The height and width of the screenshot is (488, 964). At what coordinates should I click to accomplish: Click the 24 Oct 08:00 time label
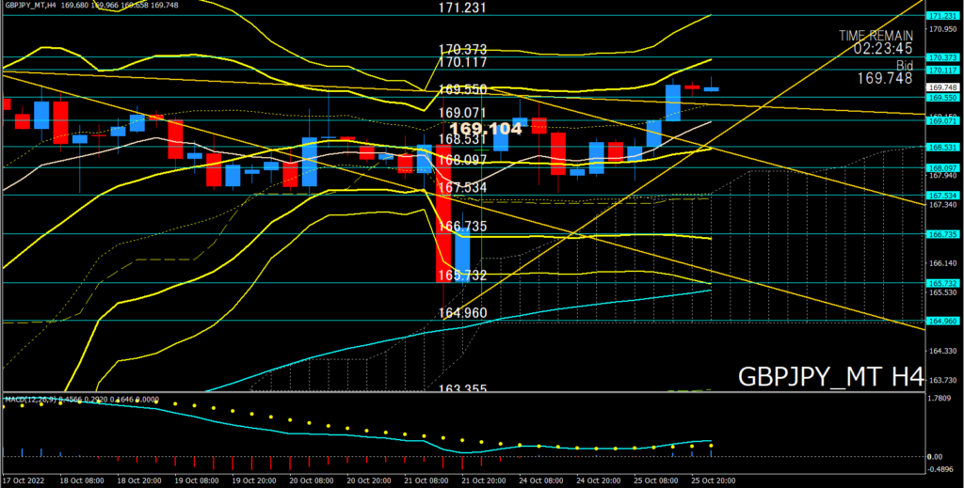(x=540, y=480)
